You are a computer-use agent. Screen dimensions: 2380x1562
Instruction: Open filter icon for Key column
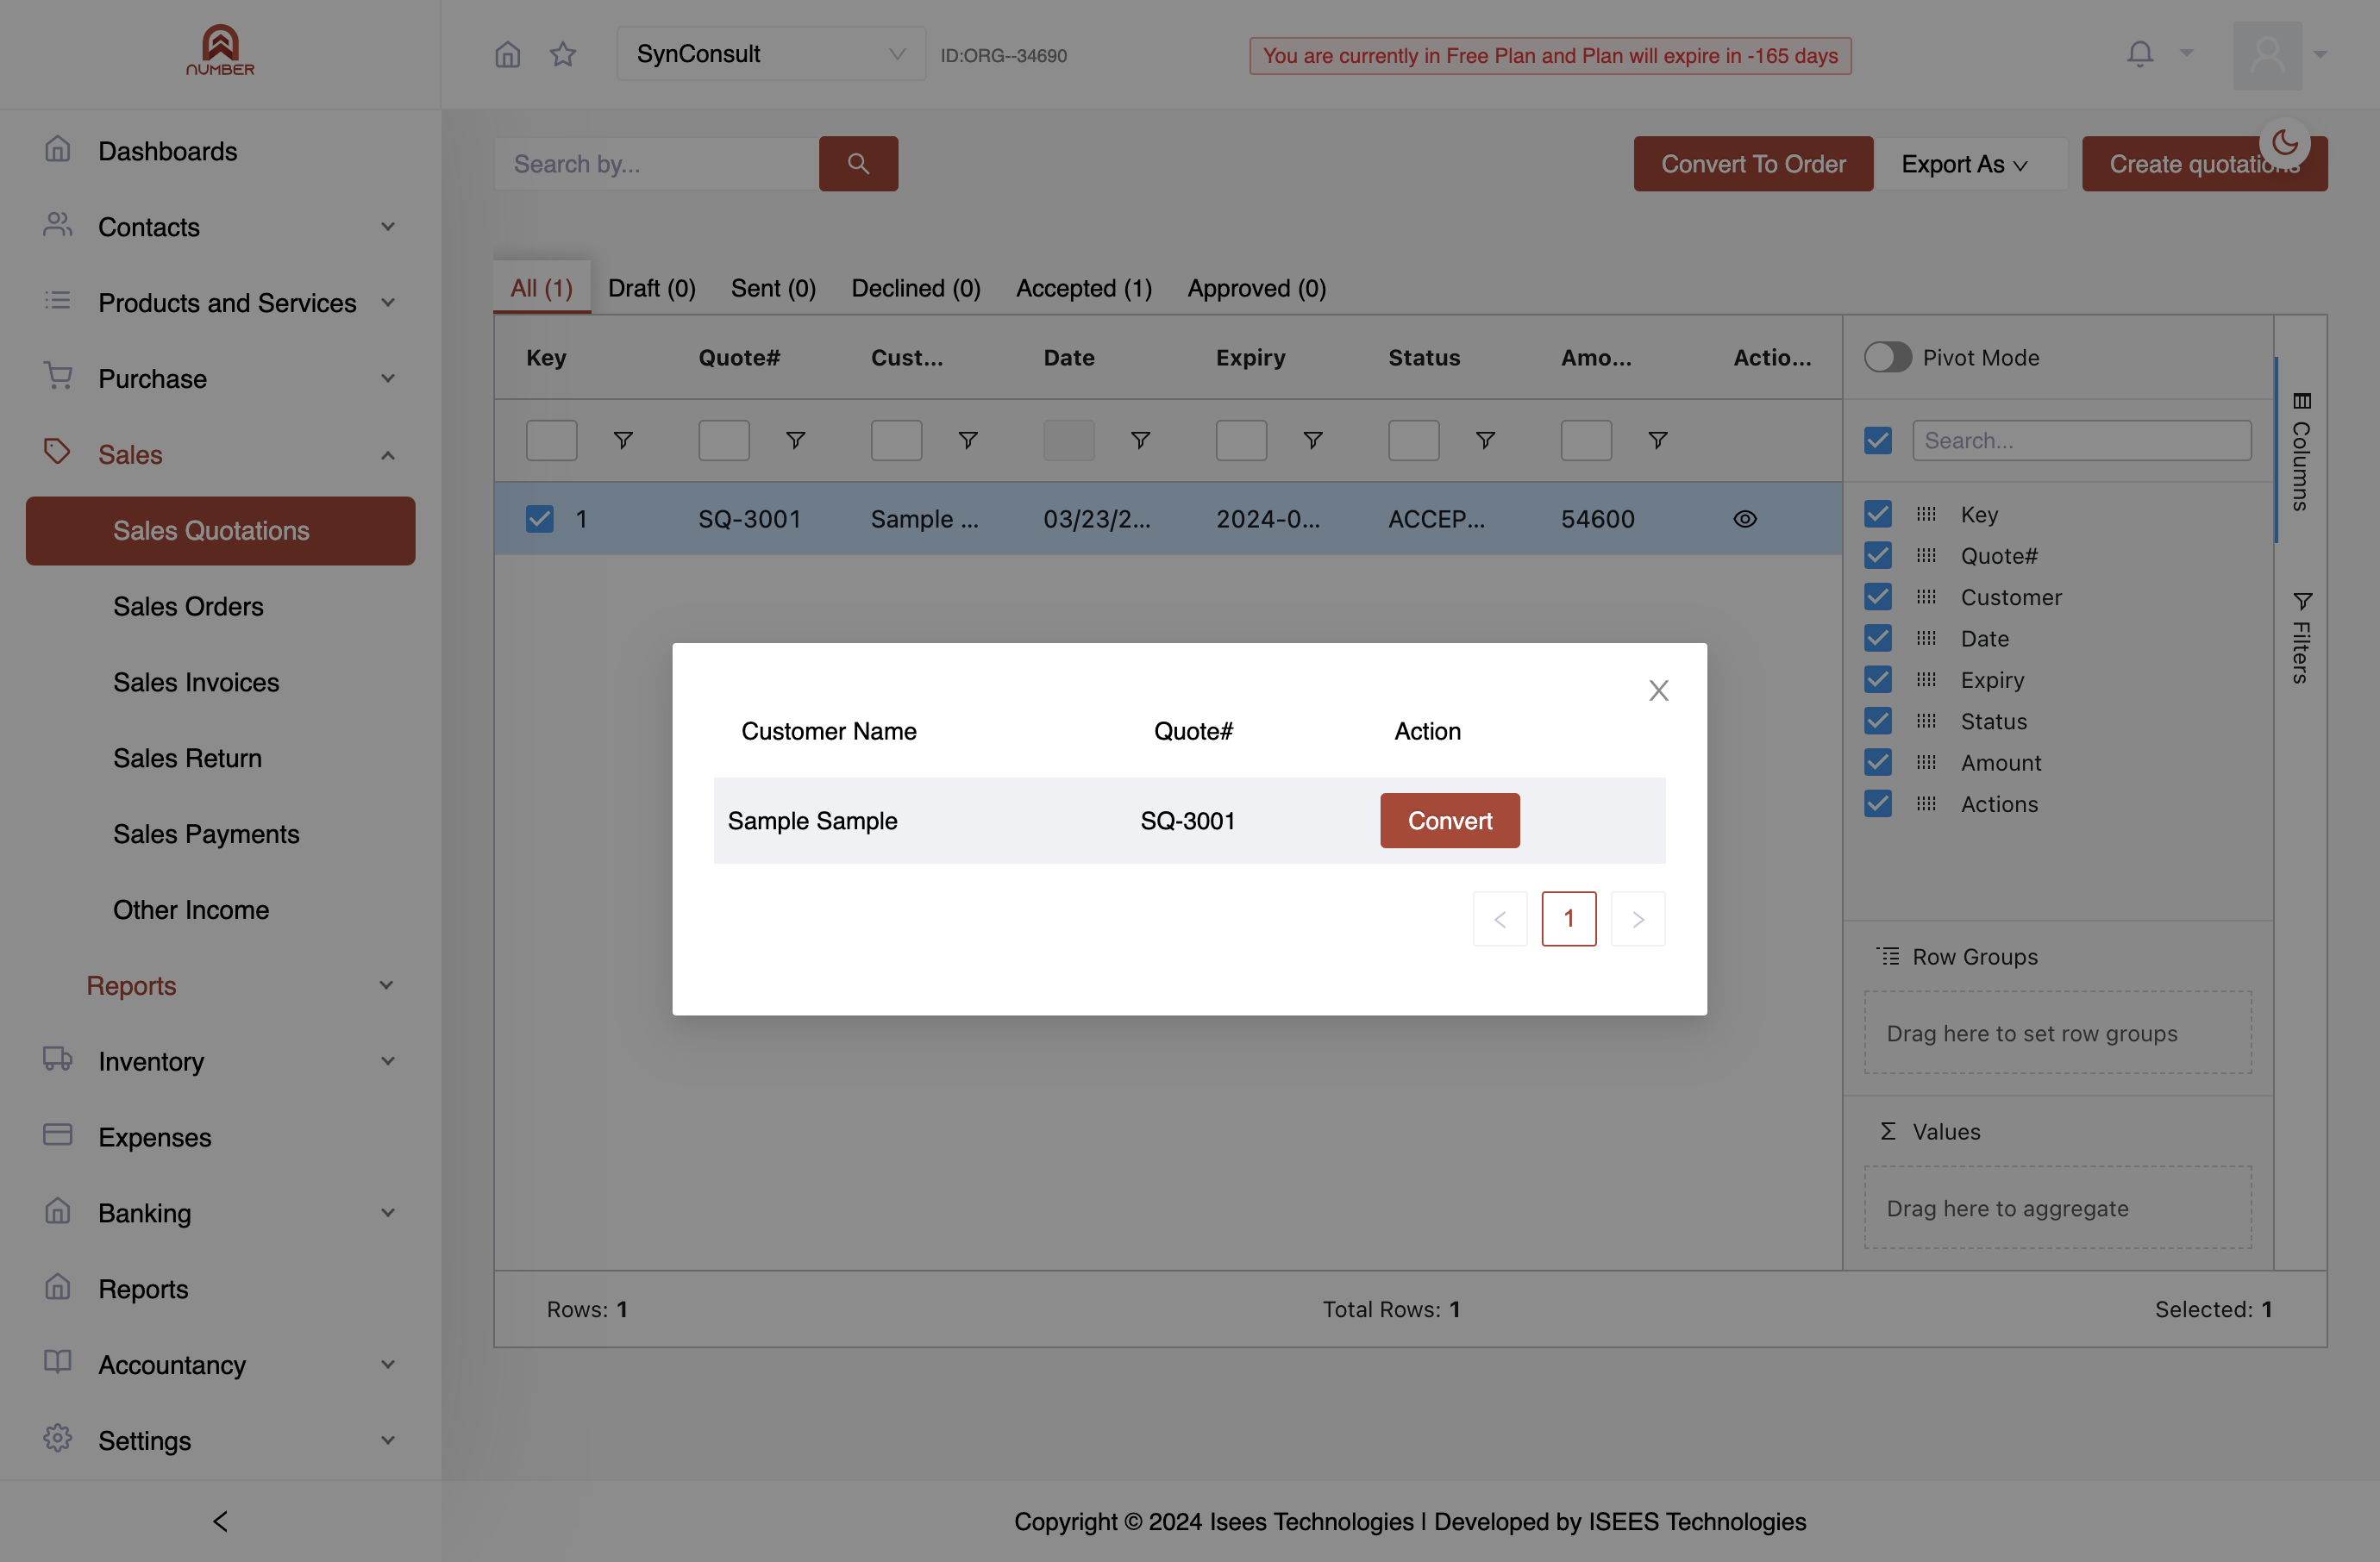(623, 440)
